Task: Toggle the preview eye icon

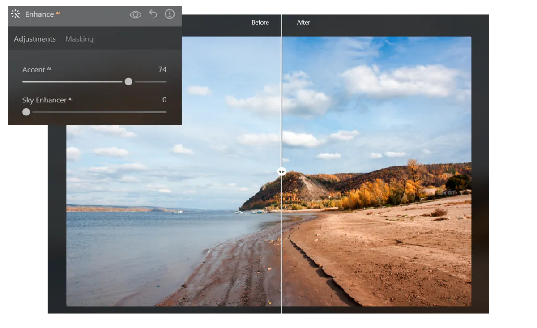Action: tap(136, 14)
